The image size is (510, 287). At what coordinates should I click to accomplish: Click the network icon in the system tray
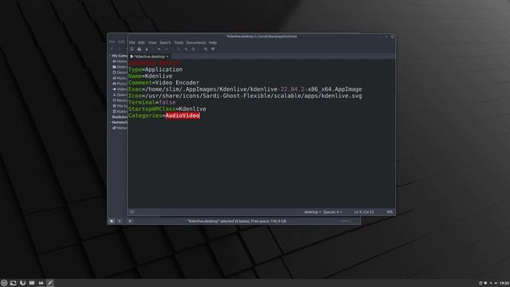click(491, 284)
